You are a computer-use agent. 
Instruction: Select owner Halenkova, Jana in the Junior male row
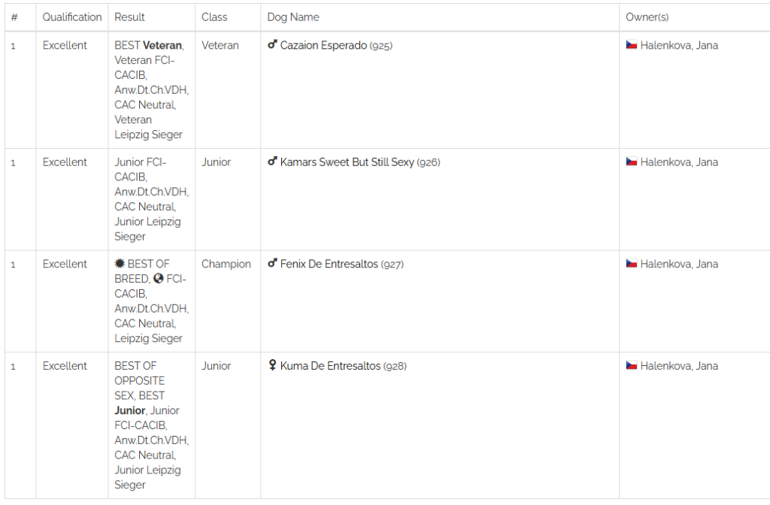[679, 162]
